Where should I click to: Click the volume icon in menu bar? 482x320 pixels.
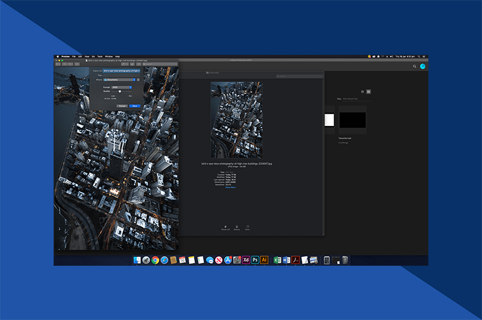(391, 57)
